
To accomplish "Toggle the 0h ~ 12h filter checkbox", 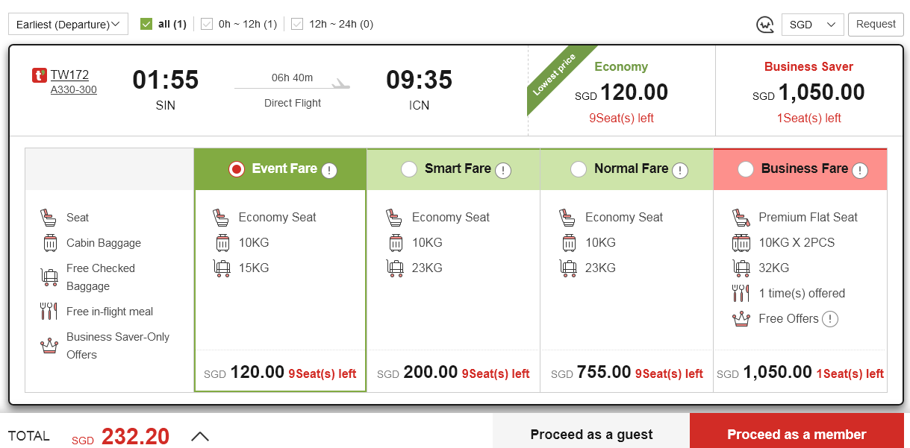I will (x=207, y=24).
